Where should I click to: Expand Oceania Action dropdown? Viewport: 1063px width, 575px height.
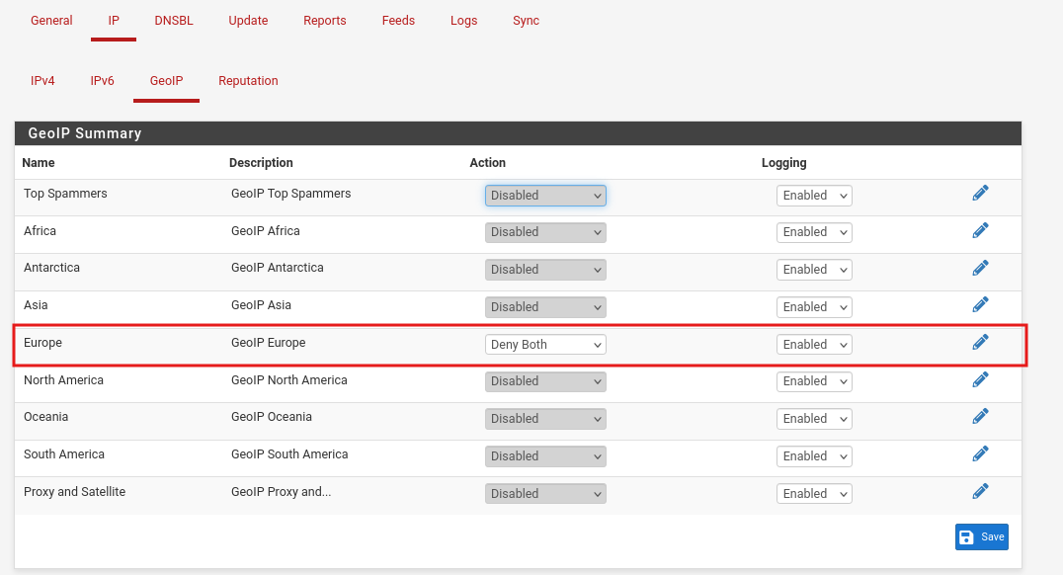pos(545,419)
